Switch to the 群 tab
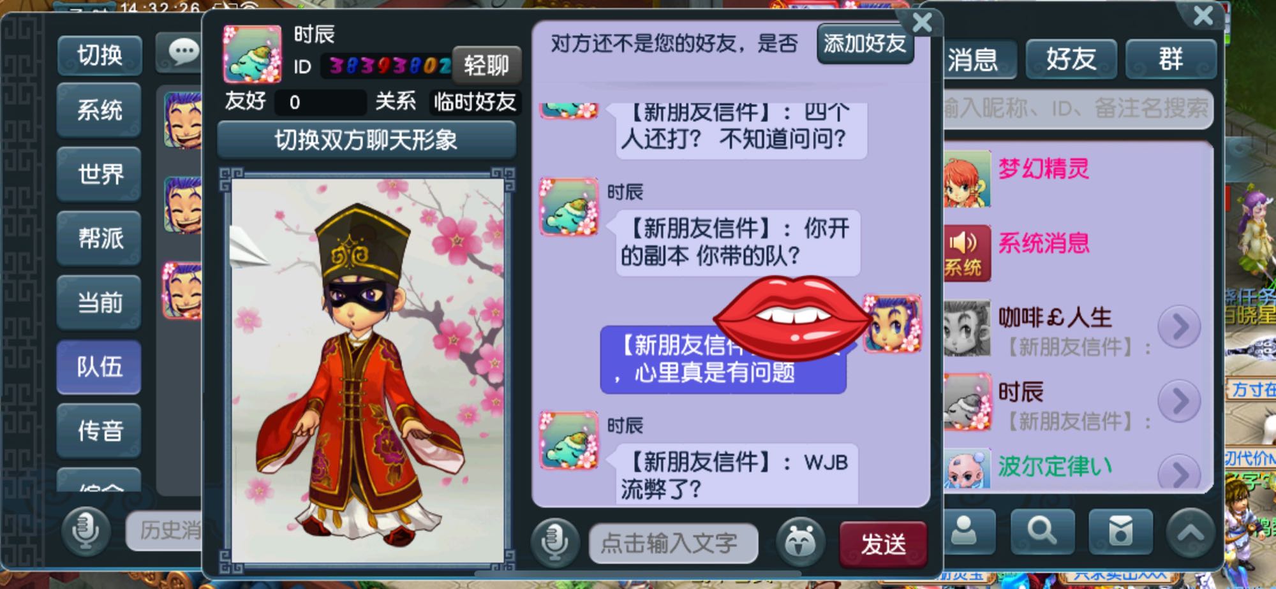Viewport: 1276px width, 589px height. point(1171,59)
